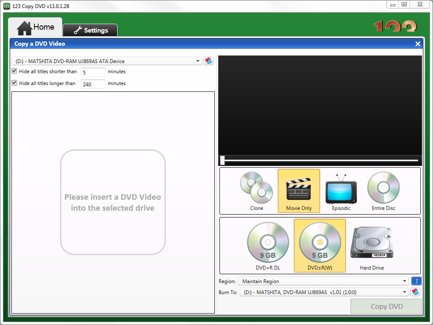This screenshot has height=325, width=433.
Task: Select the Episodic TV mode
Action: tap(341, 191)
